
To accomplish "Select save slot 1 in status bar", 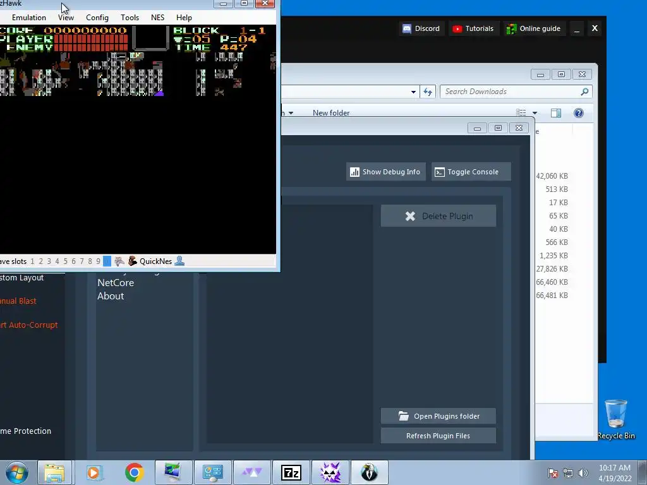I will (x=33, y=261).
